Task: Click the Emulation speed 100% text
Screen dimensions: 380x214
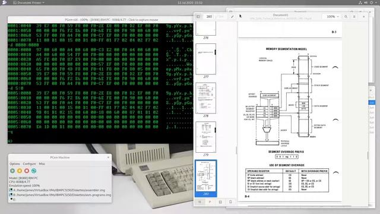Action: point(24,185)
